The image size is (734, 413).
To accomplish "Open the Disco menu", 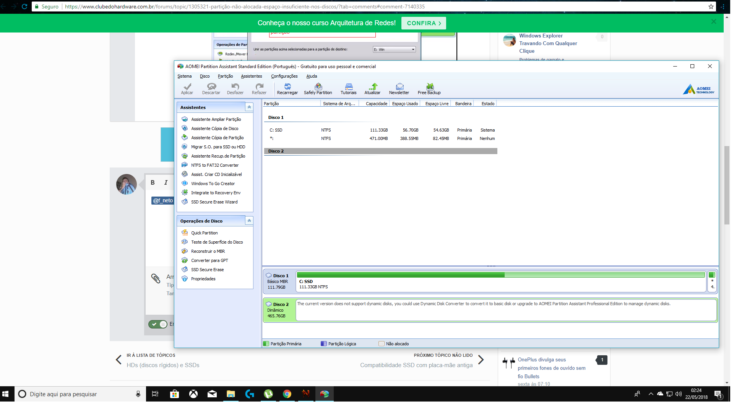I will pyautogui.click(x=205, y=76).
